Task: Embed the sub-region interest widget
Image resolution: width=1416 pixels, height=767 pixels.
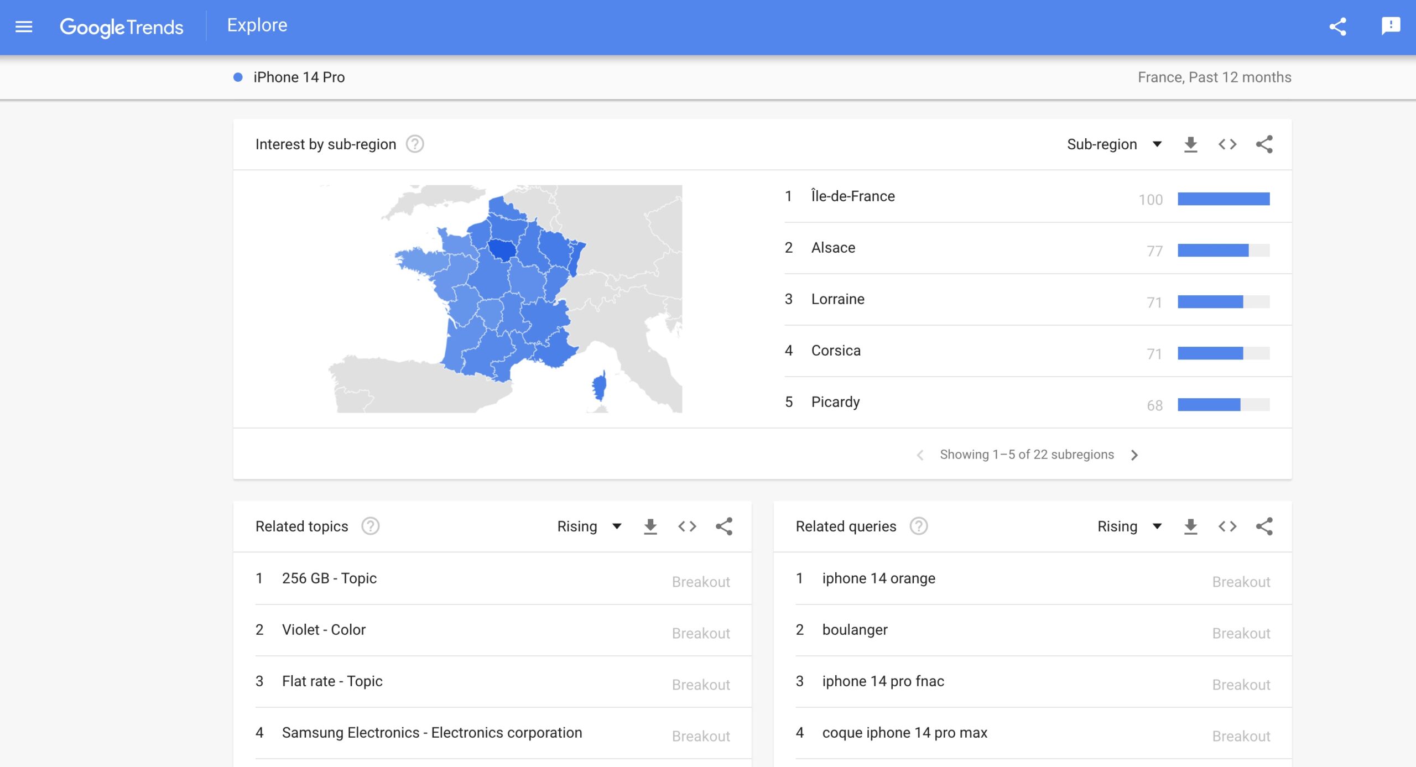Action: pyautogui.click(x=1227, y=144)
